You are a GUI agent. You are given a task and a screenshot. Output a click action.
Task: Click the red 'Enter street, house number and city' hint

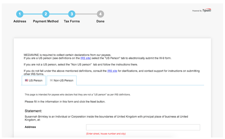coord(106,134)
